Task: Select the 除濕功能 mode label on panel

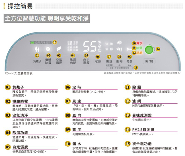Action: 73,61
